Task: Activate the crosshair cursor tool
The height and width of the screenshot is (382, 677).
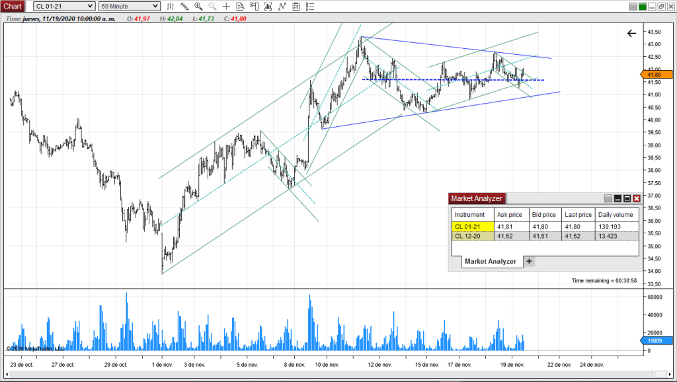Action: tap(226, 6)
